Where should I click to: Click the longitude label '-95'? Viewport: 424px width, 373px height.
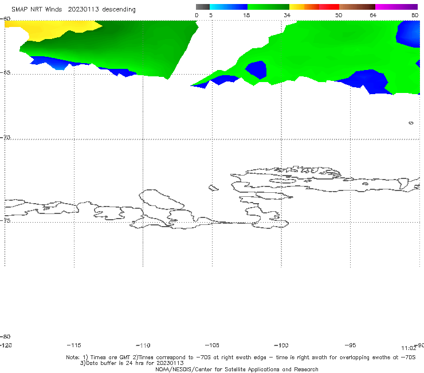(x=351, y=345)
